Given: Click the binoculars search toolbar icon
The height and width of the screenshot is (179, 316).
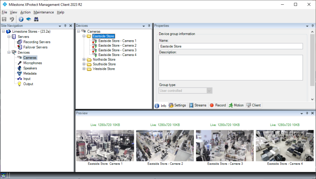Looking at the screenshot, I should point(36,19).
